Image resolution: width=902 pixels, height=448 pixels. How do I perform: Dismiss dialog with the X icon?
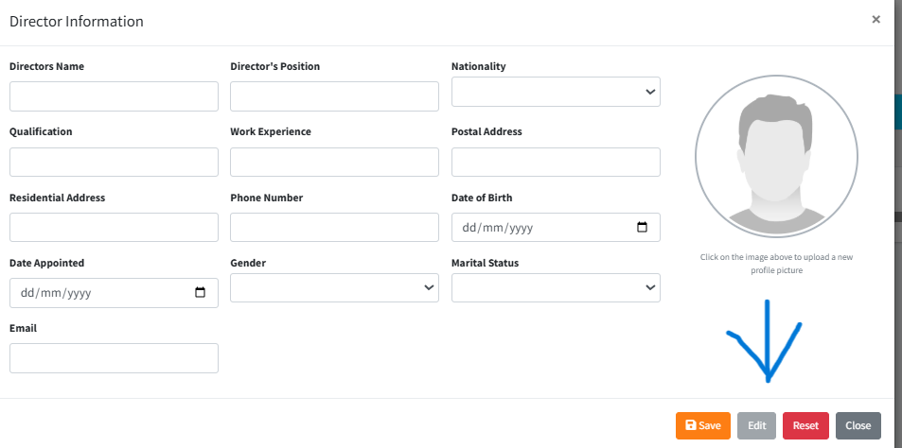875,19
